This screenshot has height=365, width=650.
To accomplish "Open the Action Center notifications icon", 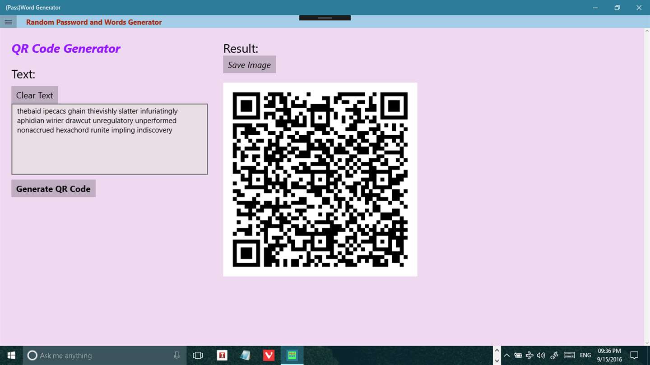I will (x=634, y=355).
